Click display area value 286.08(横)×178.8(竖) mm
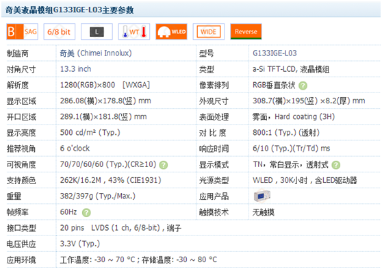 (x=105, y=101)
